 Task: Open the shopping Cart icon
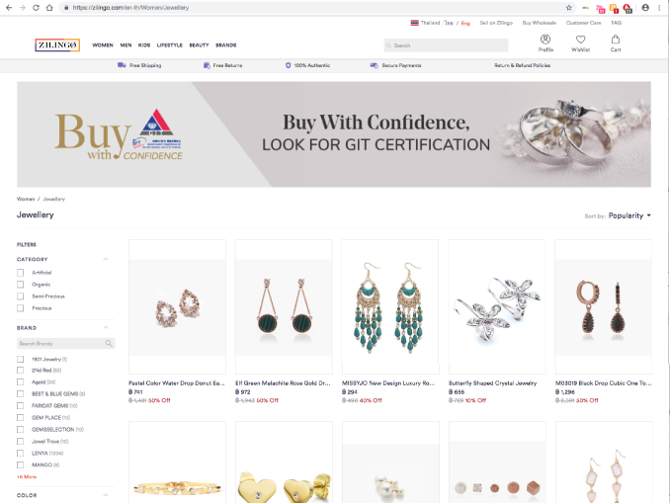tap(616, 40)
